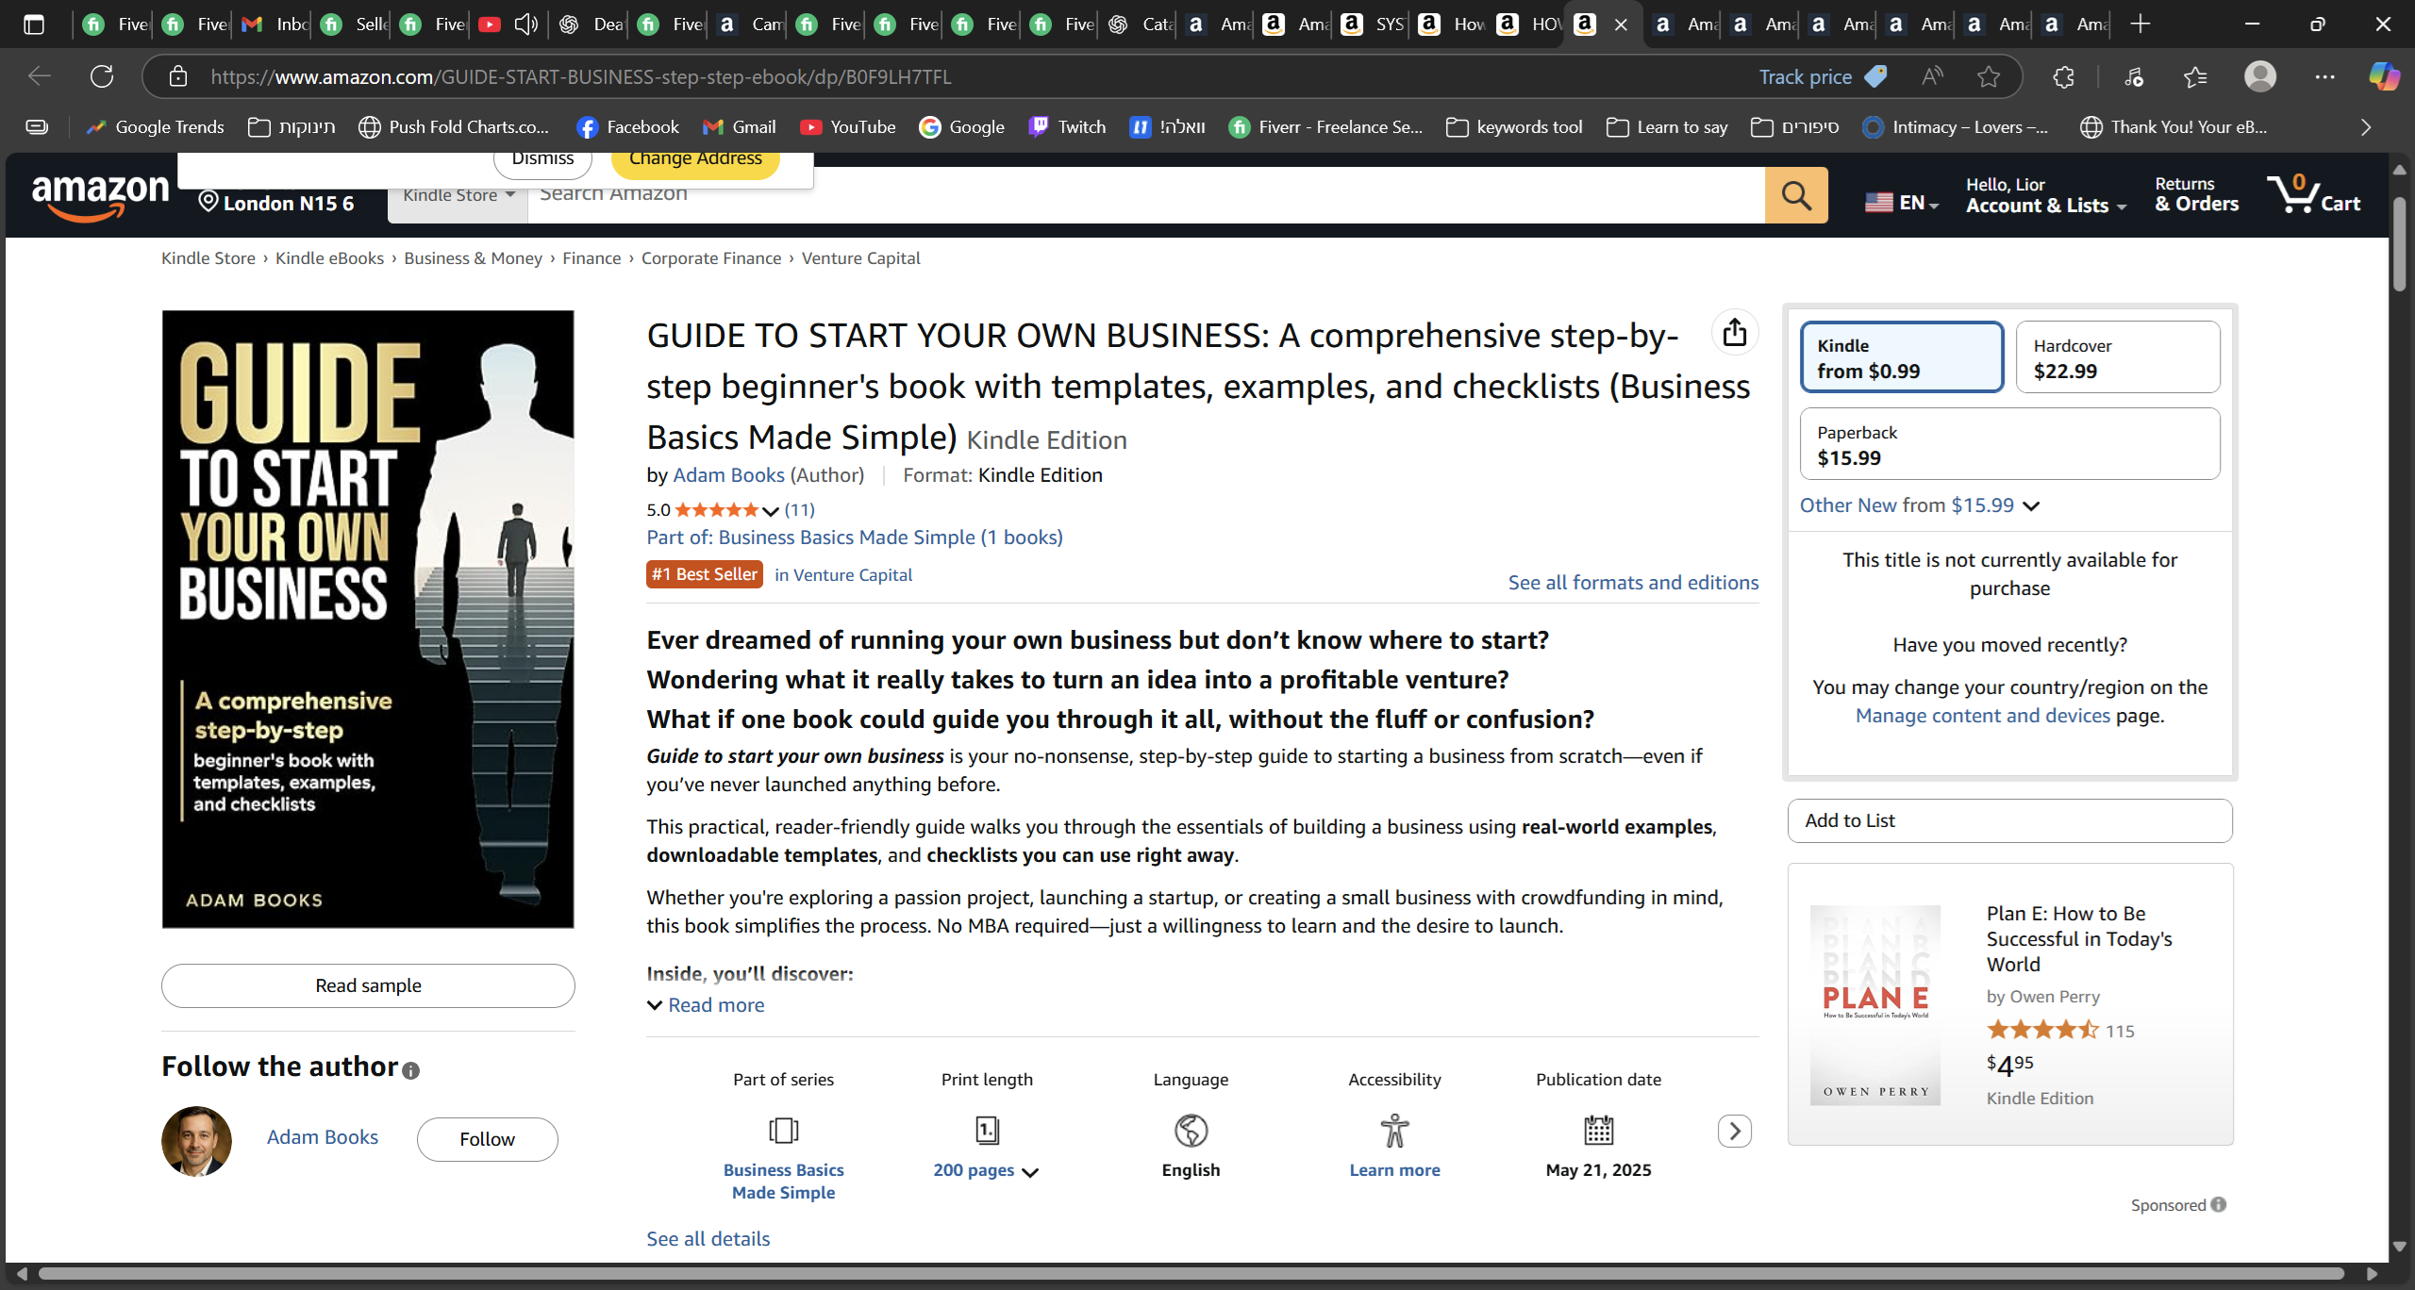The width and height of the screenshot is (2415, 1290).
Task: Open the keywords tool bookmark folder
Action: [1514, 127]
